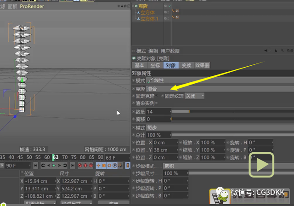Click attribute manager back arrow
The image size is (294, 206).
[x=266, y=51]
